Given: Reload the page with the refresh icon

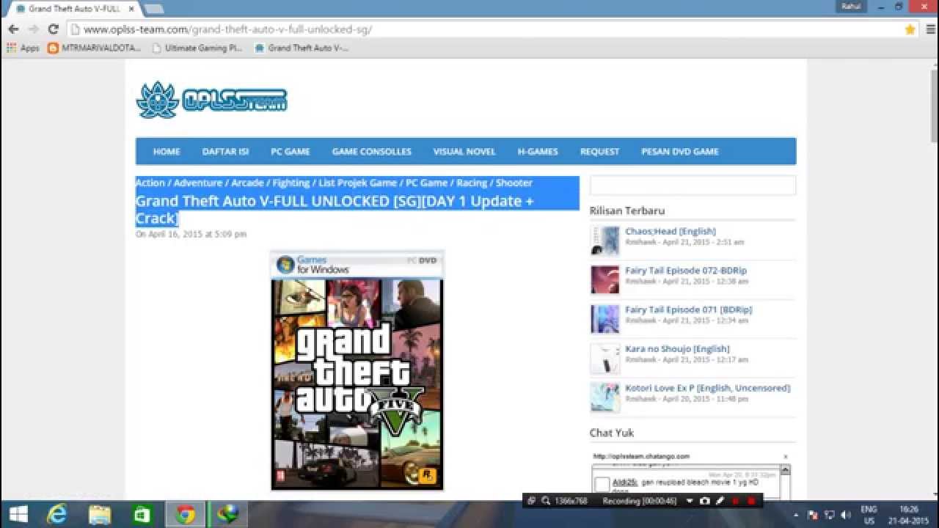Looking at the screenshot, I should [53, 29].
